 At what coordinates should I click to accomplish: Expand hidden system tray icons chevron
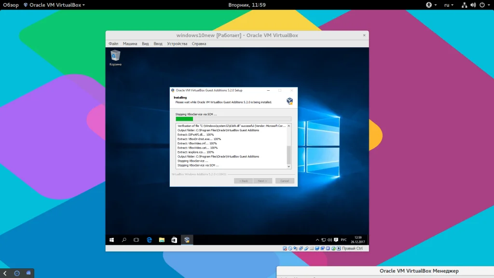317,239
